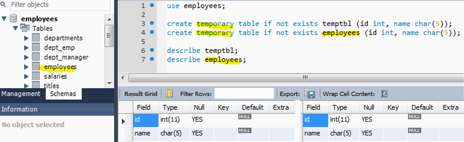
Task: Click the statement marker dot on line 7
Action: [x=152, y=59]
